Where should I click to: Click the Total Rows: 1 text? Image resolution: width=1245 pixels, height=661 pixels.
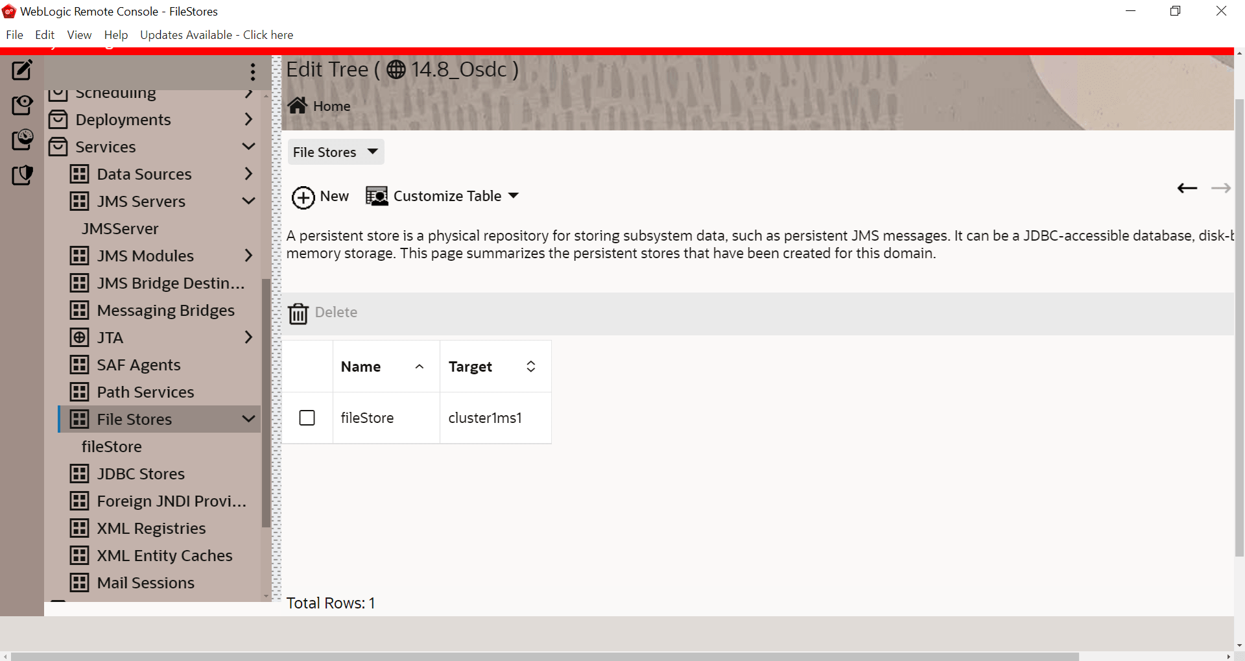pos(331,603)
